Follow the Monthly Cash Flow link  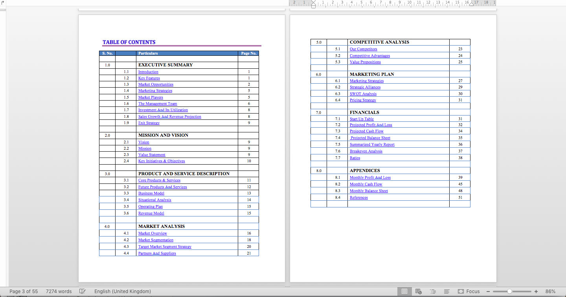(x=366, y=184)
